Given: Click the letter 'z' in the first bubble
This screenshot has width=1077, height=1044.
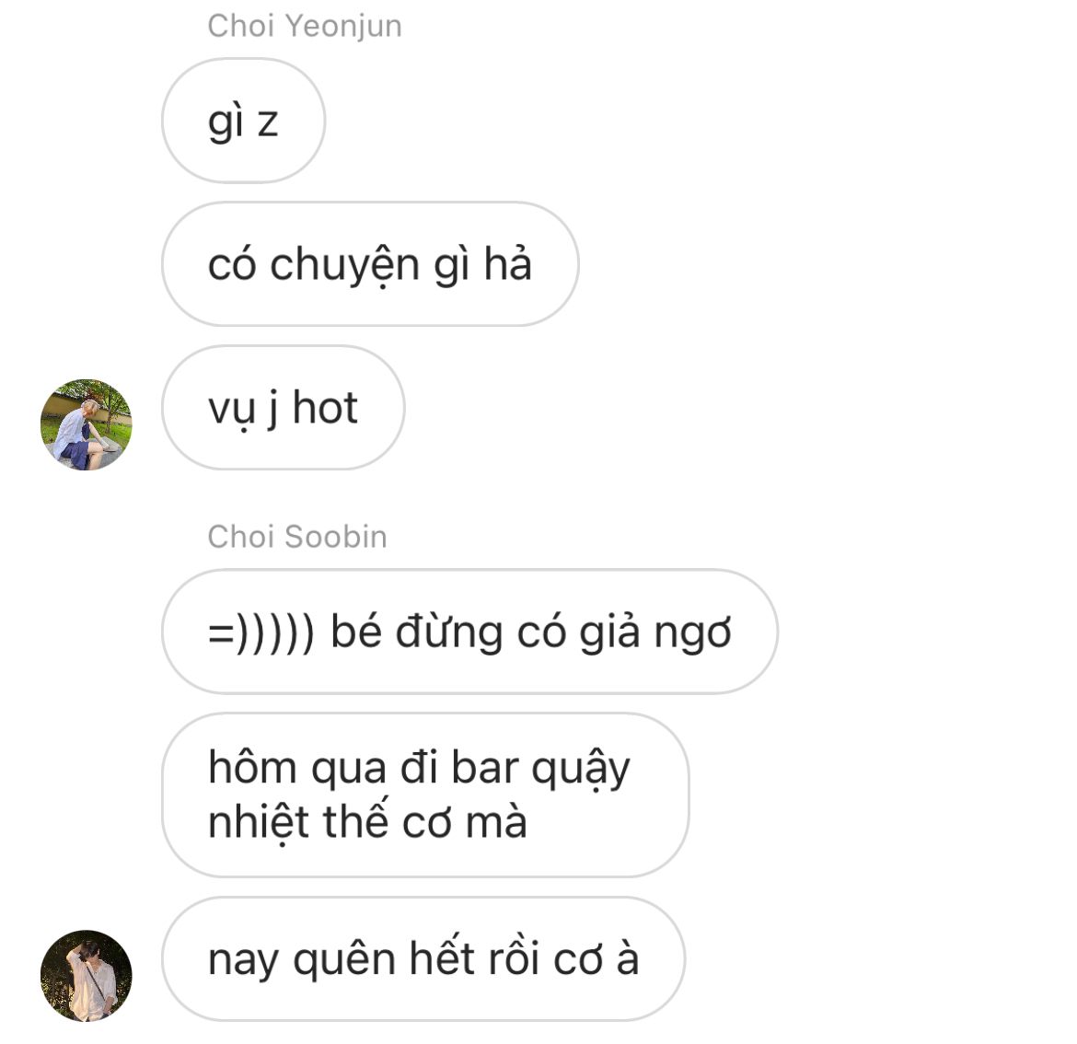Looking at the screenshot, I should point(268,123).
